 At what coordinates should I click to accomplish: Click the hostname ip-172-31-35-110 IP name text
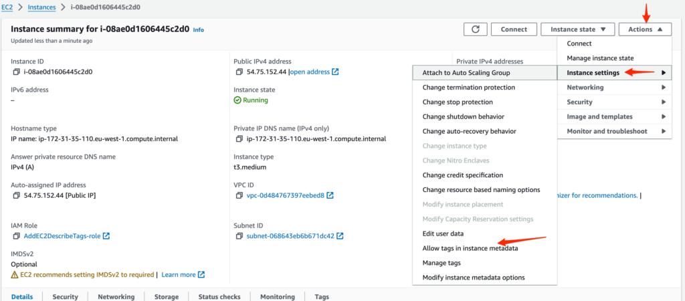click(94, 139)
